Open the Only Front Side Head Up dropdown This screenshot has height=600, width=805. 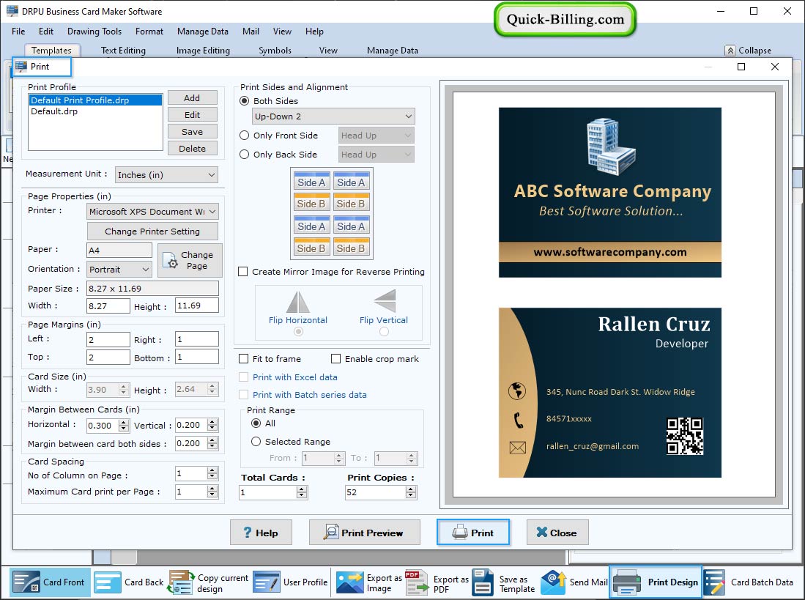376,136
